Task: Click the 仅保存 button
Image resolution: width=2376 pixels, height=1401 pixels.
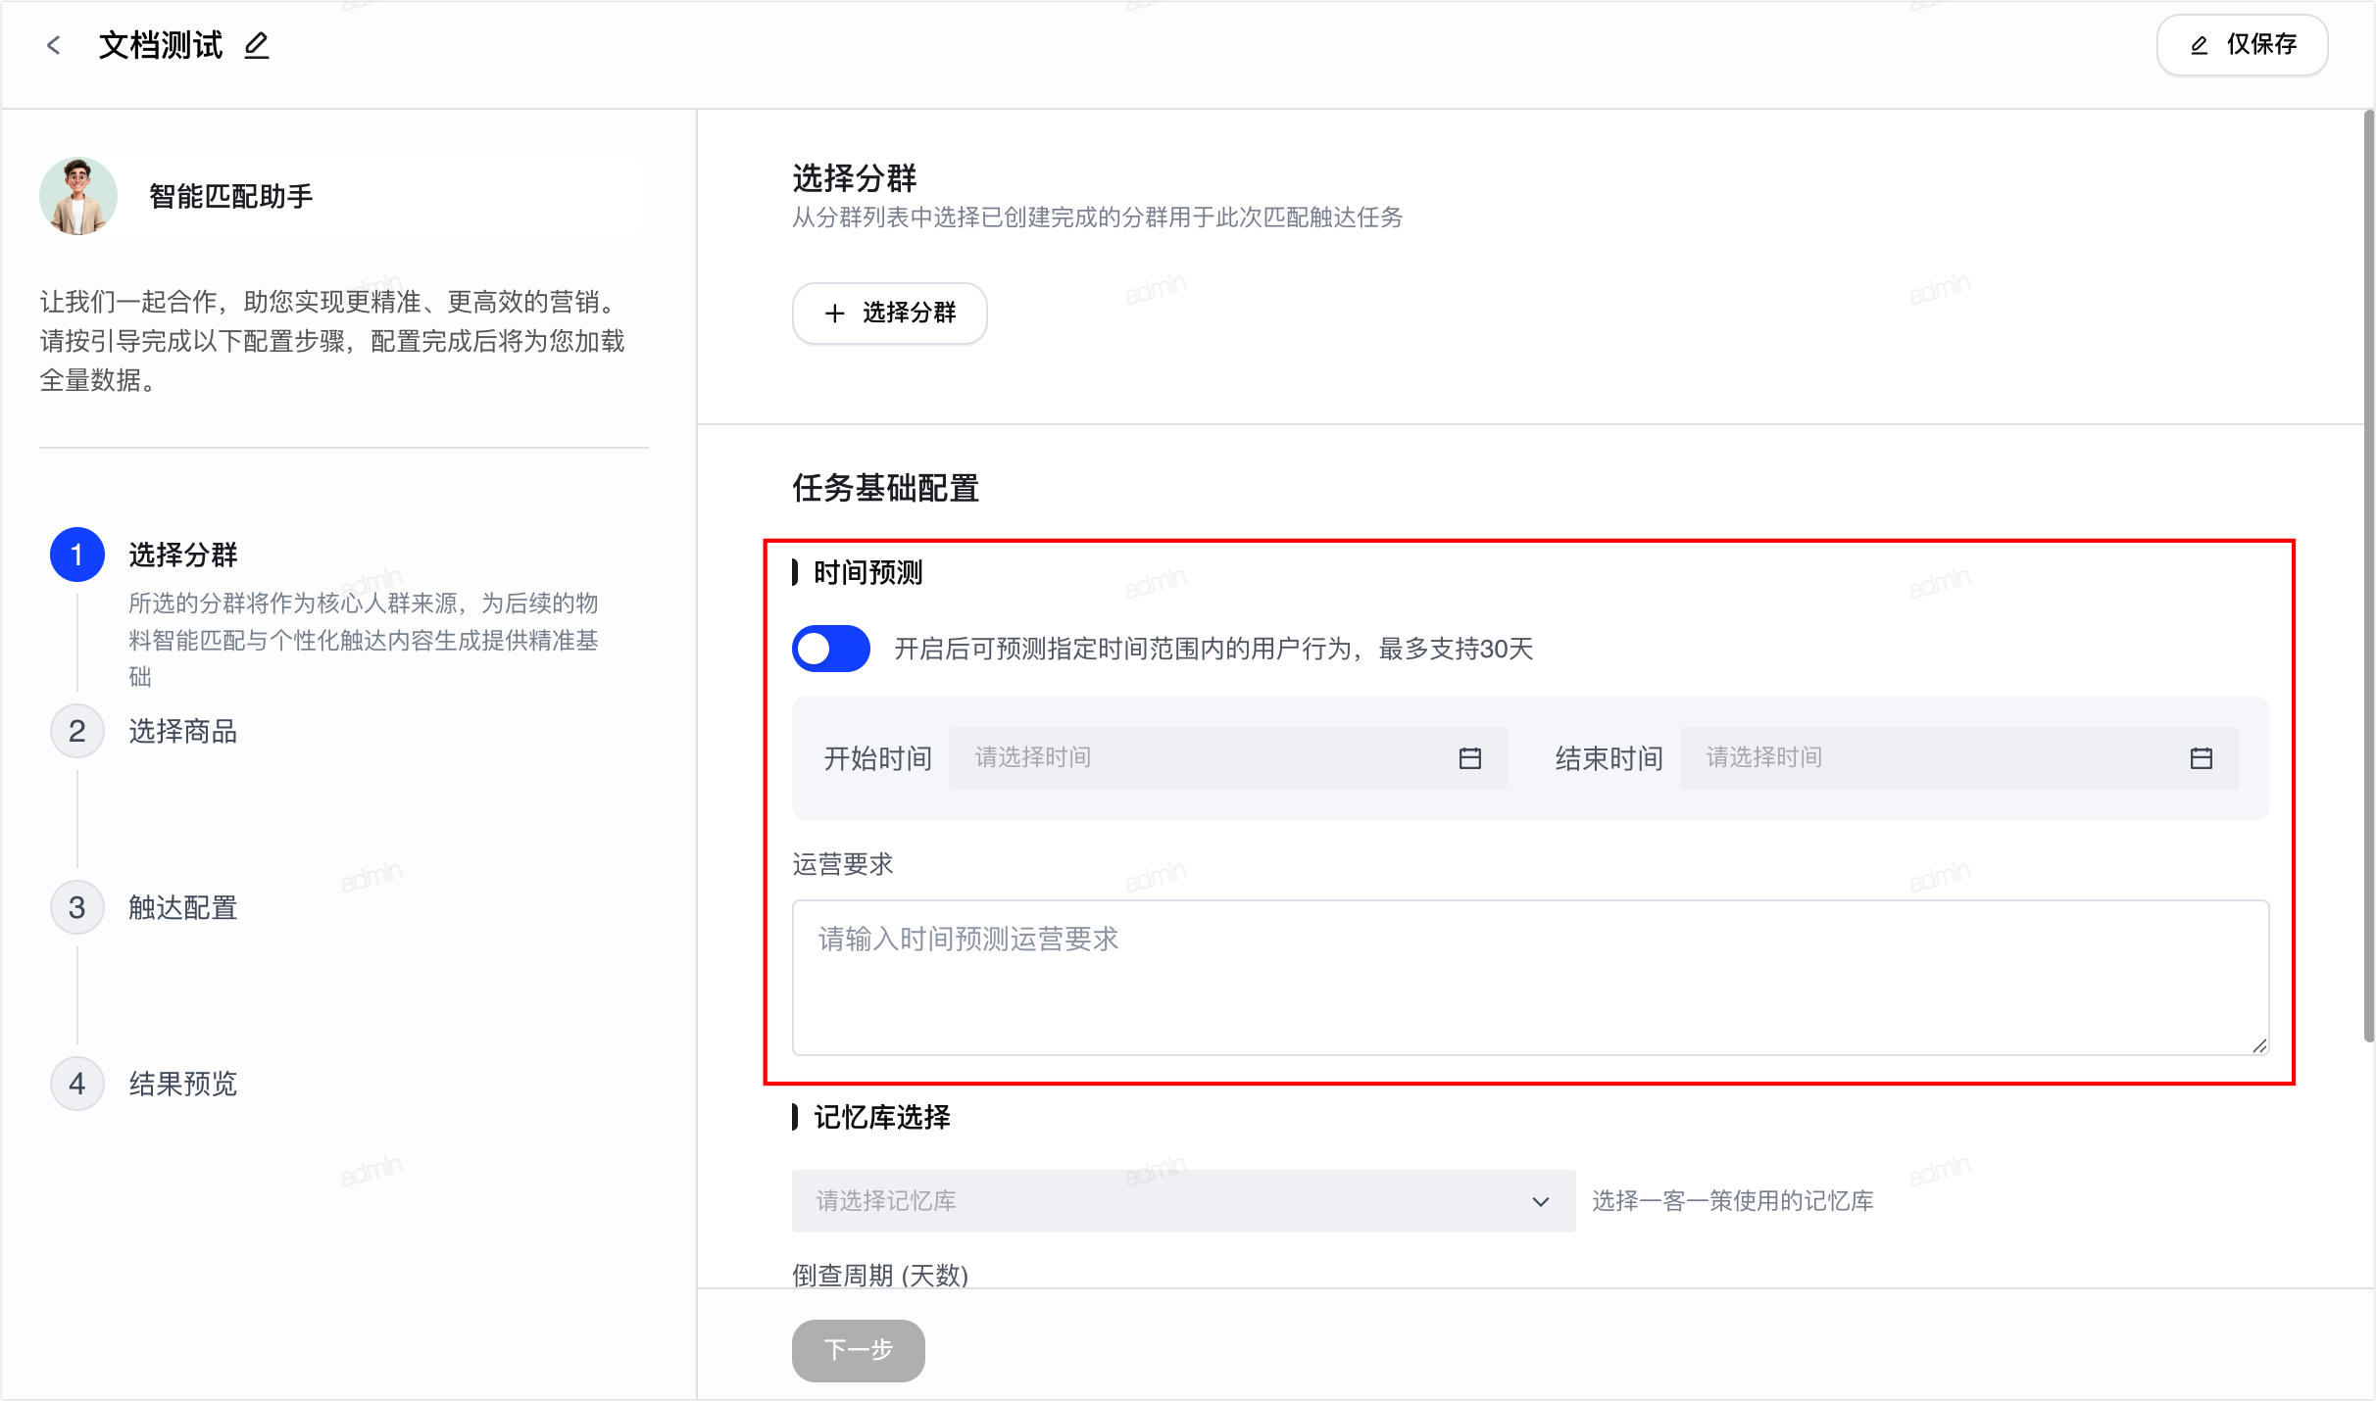Action: point(2242,45)
